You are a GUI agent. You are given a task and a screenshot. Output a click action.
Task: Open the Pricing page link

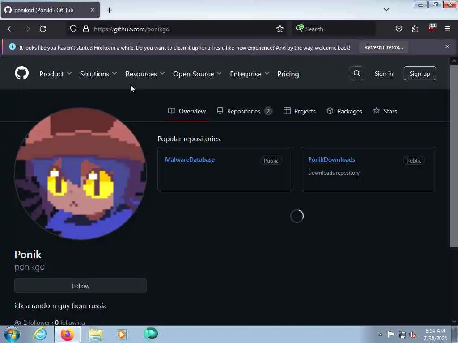click(x=288, y=74)
